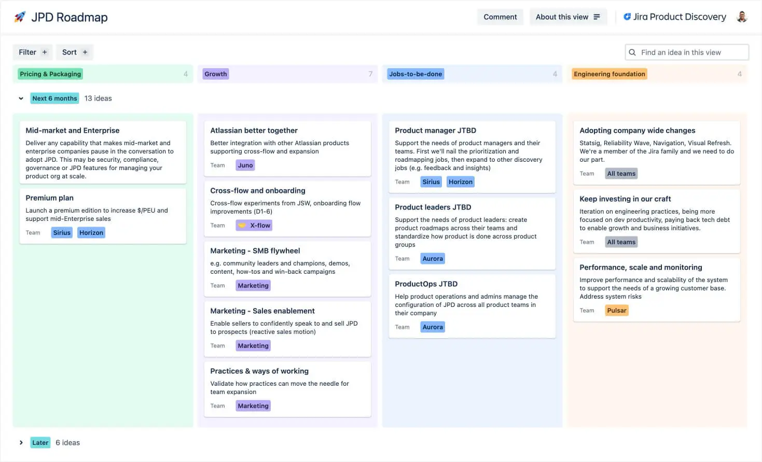Click the Growth column count 7

370,74
